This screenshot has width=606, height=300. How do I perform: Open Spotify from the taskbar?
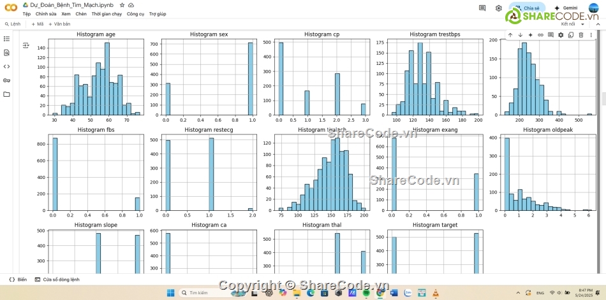point(366,292)
